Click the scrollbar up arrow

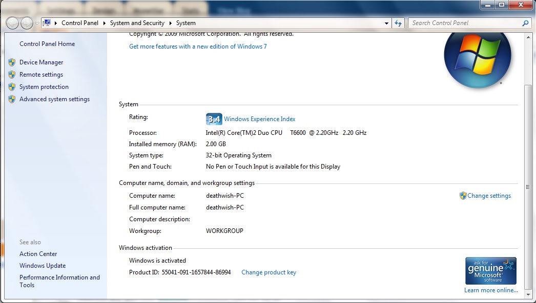point(528,37)
